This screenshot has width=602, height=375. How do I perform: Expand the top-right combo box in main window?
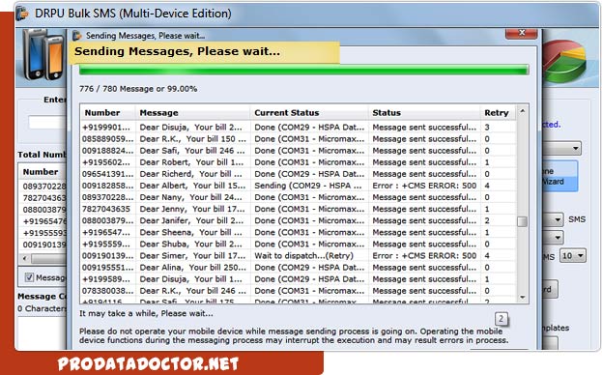(x=561, y=148)
